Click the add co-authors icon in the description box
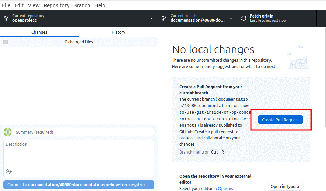The image size is (326, 191). coord(9,171)
